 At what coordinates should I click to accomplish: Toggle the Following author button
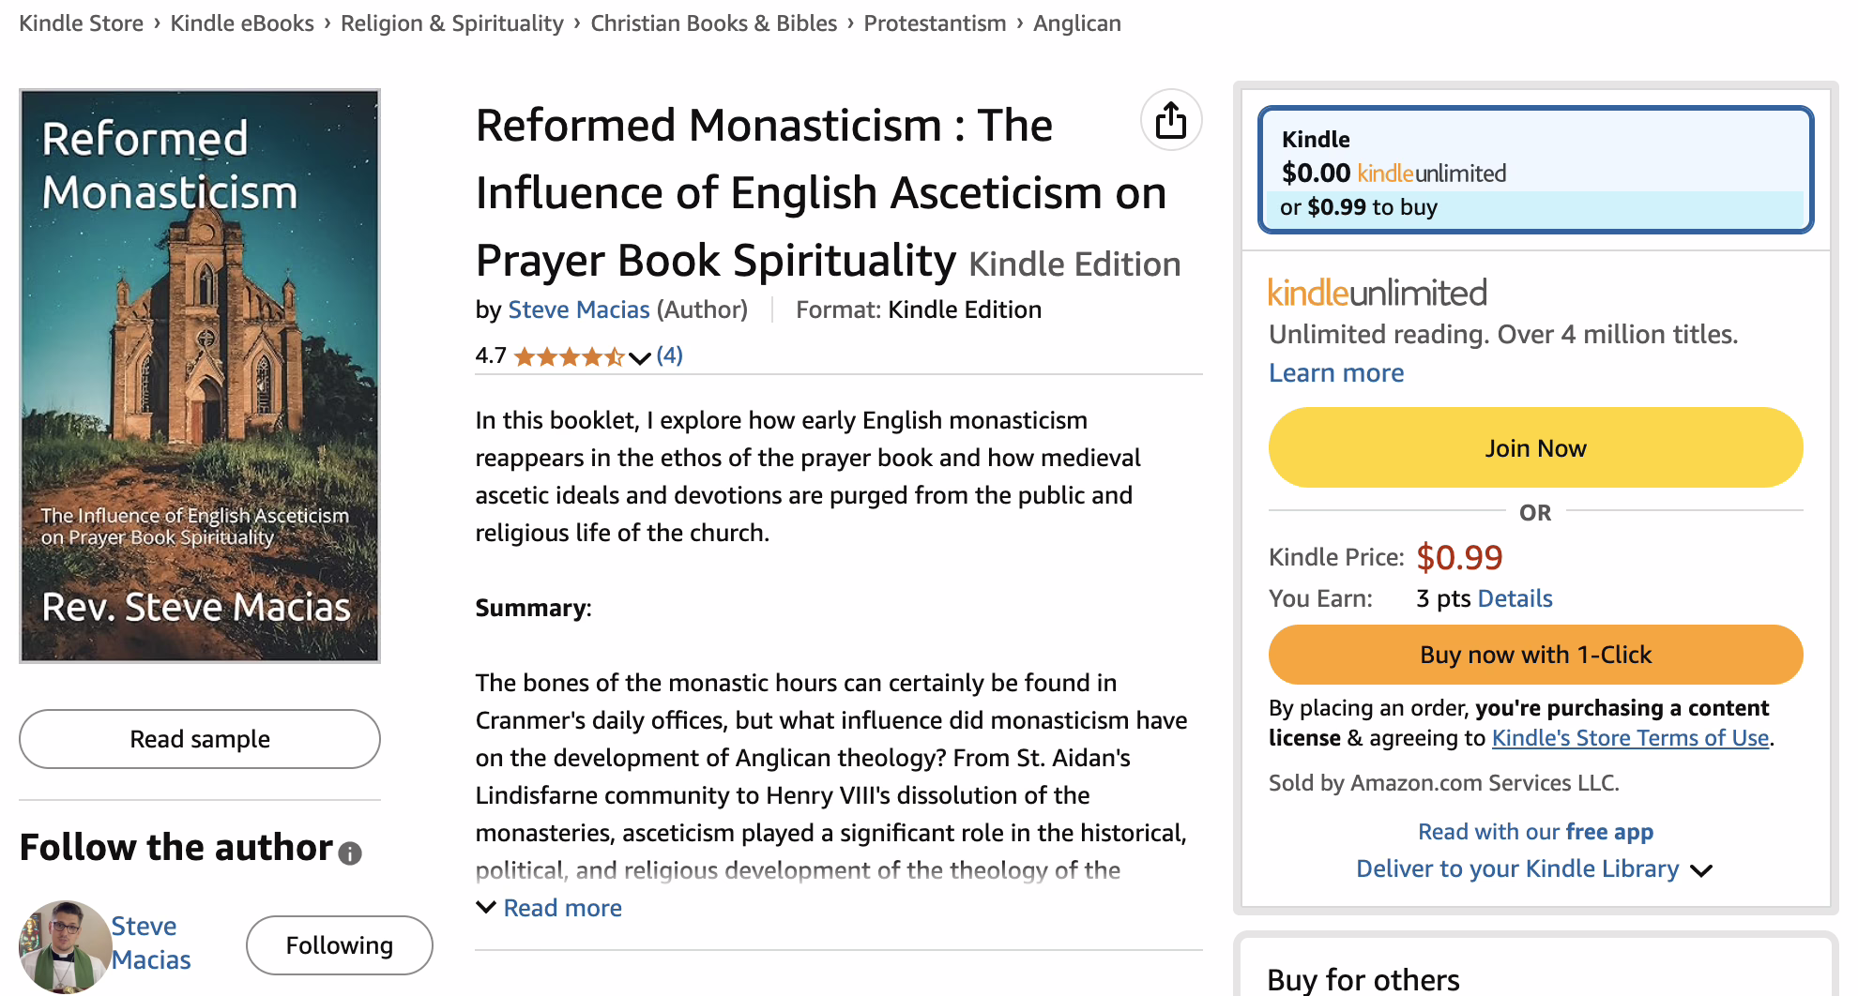pyautogui.click(x=340, y=945)
